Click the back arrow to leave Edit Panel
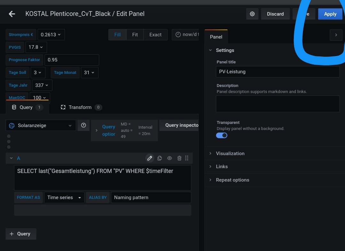This screenshot has width=345, height=251. [12, 14]
